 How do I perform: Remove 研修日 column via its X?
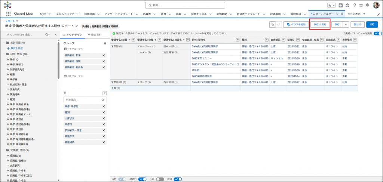point(104,124)
